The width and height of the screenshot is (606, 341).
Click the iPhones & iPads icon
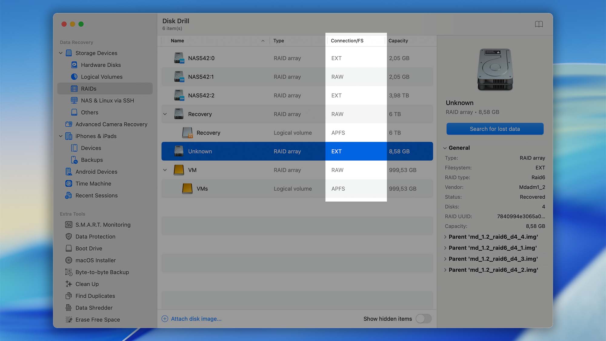69,136
